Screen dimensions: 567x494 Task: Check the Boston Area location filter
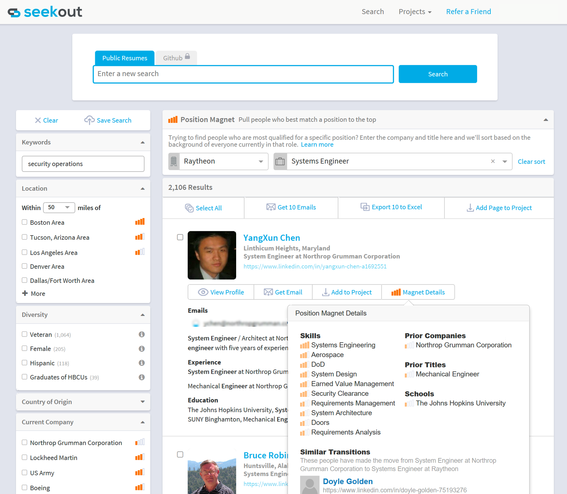pyautogui.click(x=25, y=222)
